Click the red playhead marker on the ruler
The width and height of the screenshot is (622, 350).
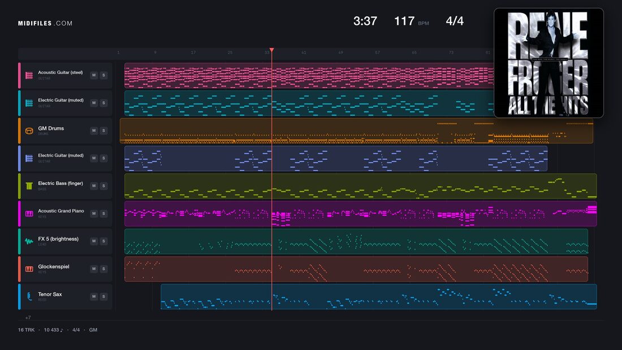click(272, 50)
